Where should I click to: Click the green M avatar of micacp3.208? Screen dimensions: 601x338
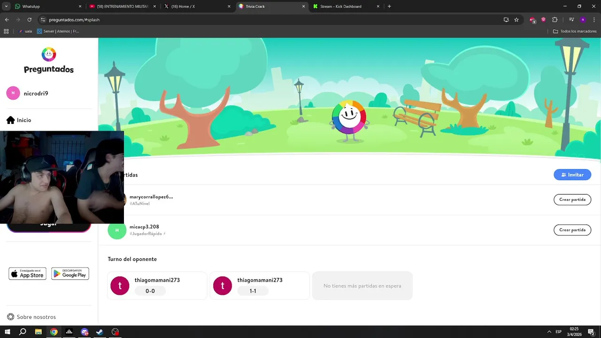pos(117,230)
